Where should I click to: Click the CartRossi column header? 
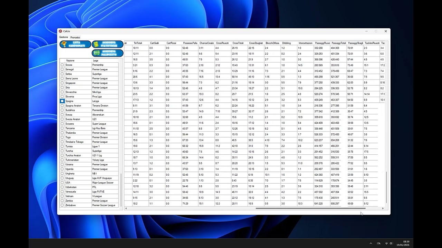pos(173,43)
